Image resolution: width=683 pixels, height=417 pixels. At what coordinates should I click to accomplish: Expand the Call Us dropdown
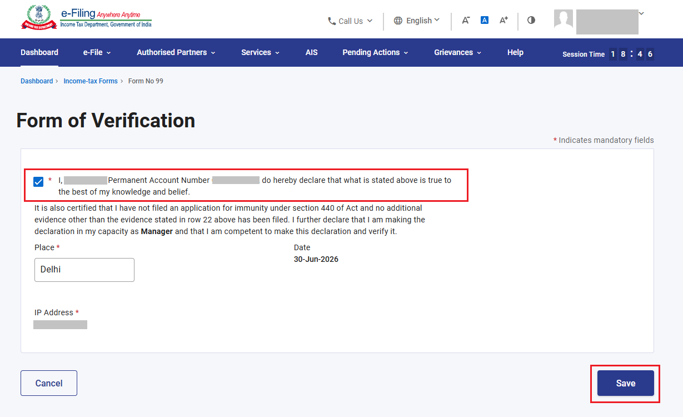tap(350, 21)
